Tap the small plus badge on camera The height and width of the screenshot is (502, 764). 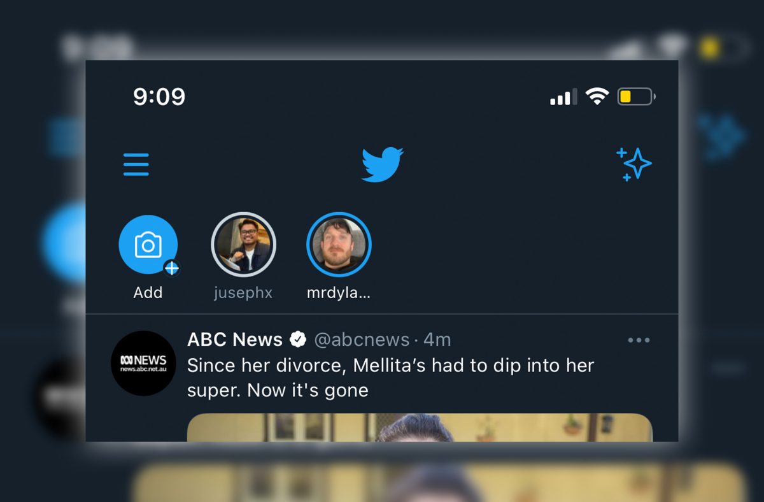[x=171, y=268]
